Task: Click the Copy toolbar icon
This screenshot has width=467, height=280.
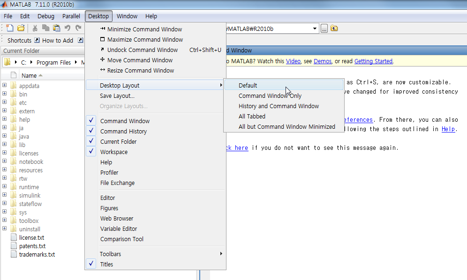Action: (45, 28)
